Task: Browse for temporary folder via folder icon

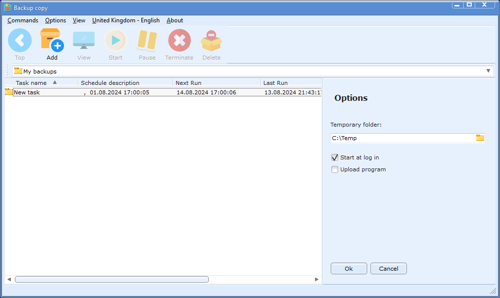Action: pyautogui.click(x=480, y=138)
